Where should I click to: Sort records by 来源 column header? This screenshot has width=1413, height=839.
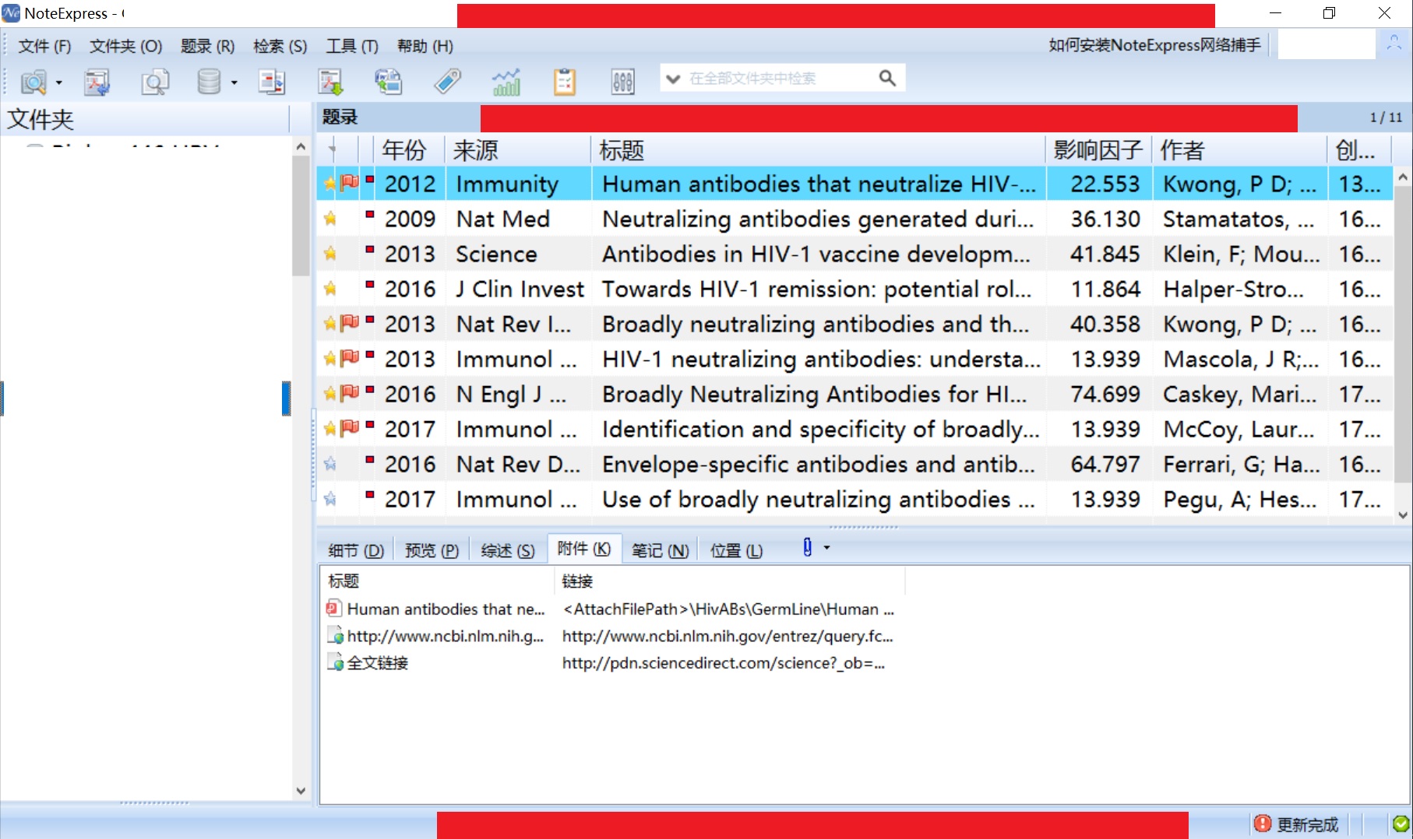tap(517, 149)
